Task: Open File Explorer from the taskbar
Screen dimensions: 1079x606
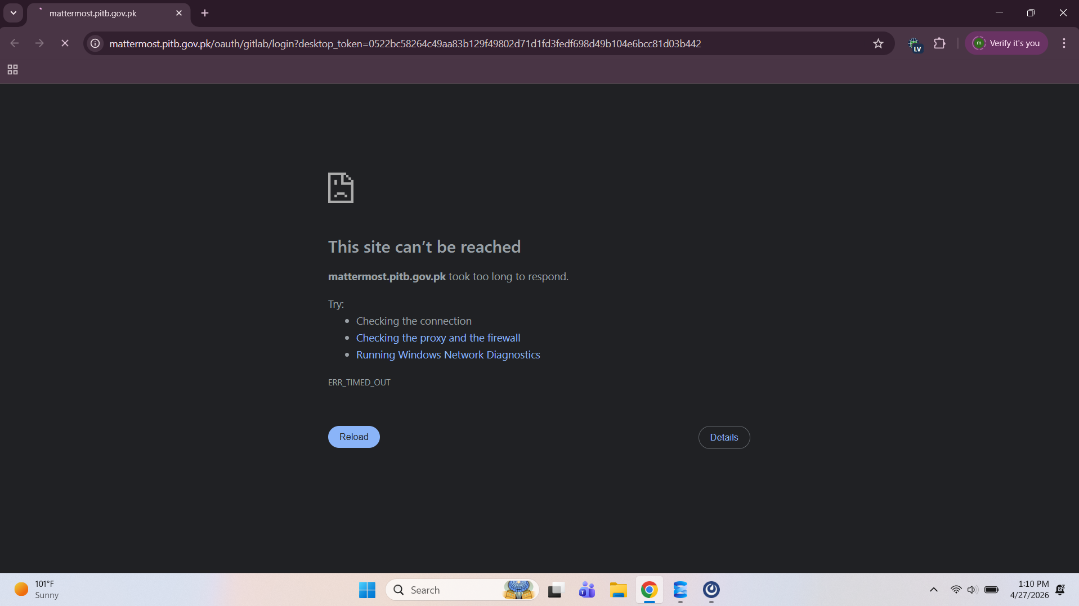Action: (618, 590)
